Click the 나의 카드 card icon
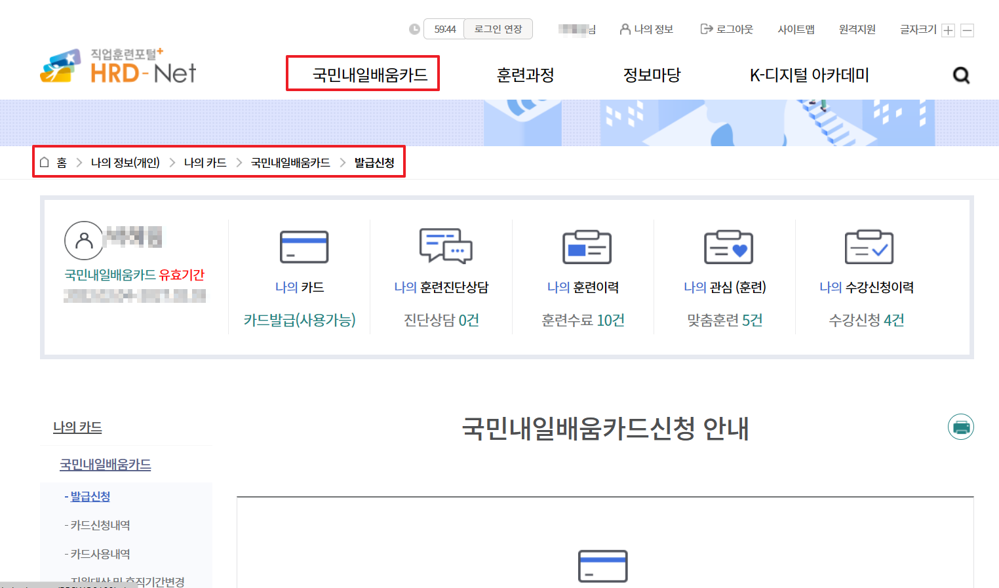This screenshot has width=999, height=588. (x=304, y=246)
